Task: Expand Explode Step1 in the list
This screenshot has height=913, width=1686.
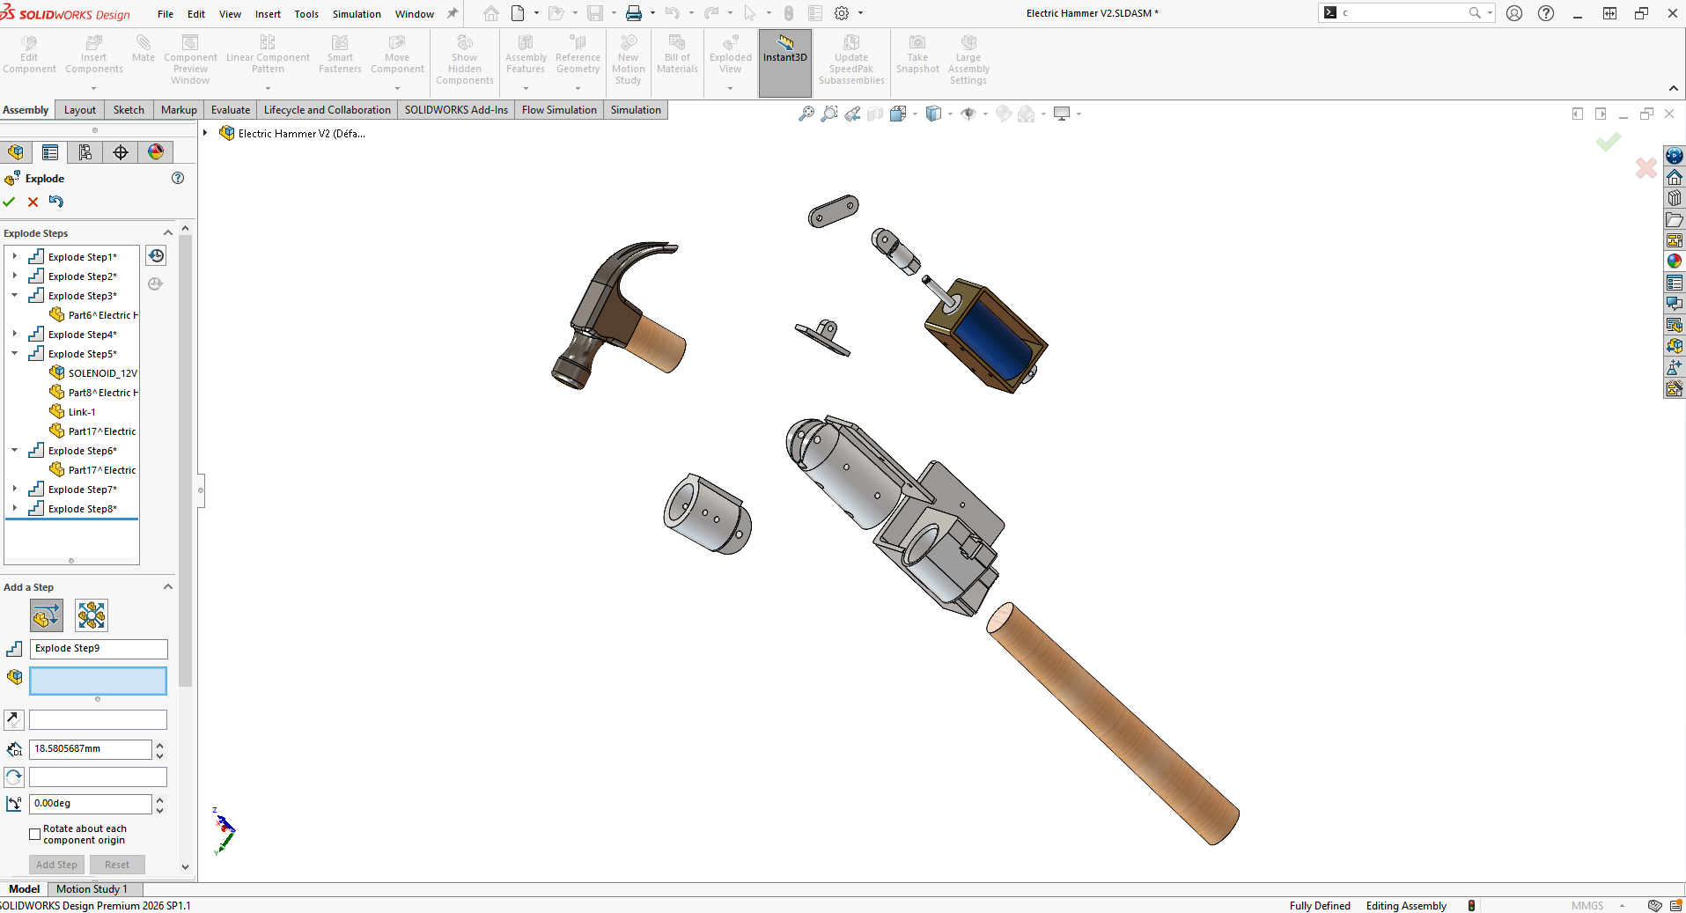Action: pyautogui.click(x=15, y=257)
